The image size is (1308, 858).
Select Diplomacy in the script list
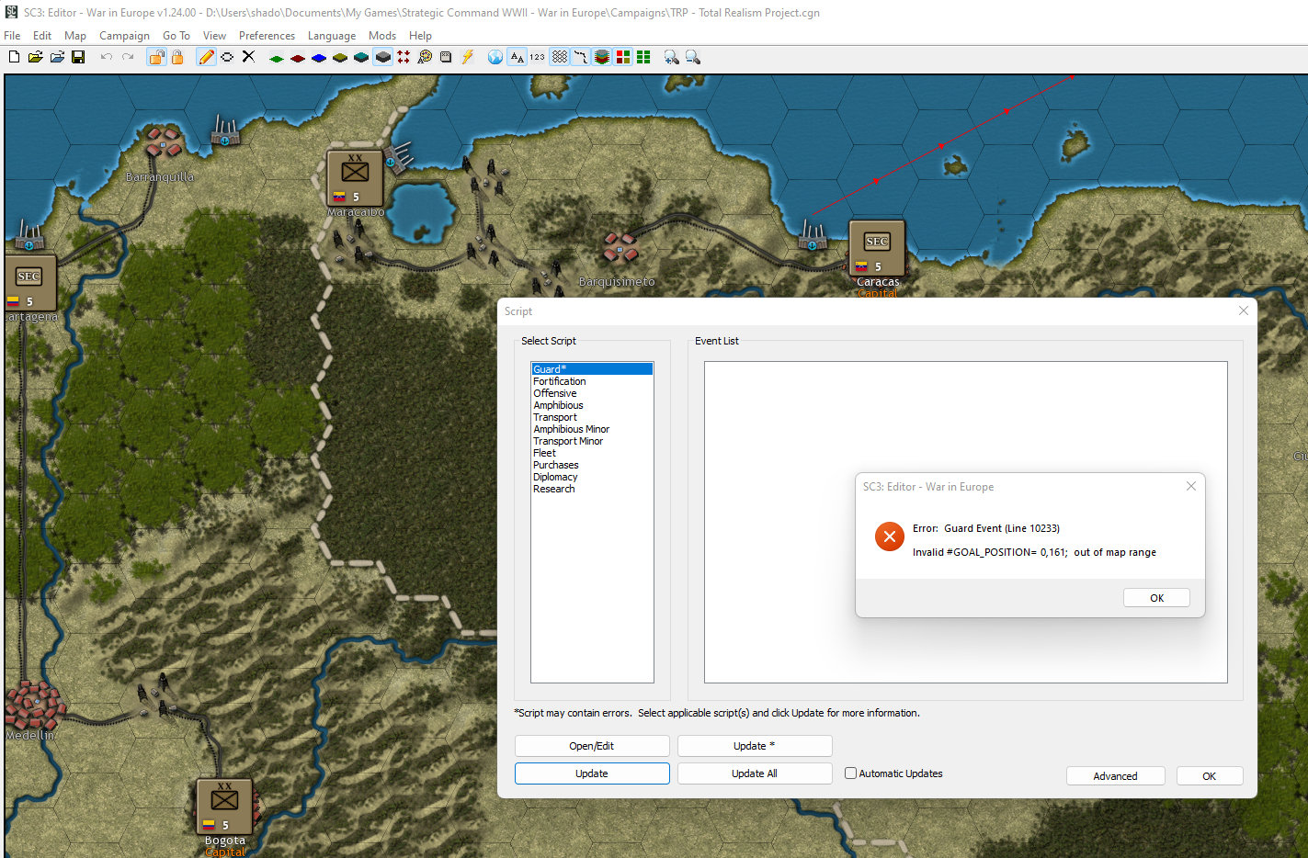coord(592,477)
